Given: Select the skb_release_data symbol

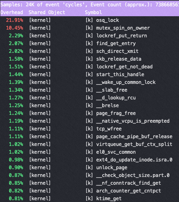Looking at the screenshot, I should click(119, 59).
